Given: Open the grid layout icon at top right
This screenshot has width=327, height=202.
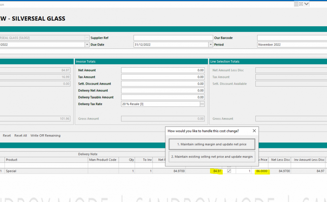Looking at the screenshot, I should (x=296, y=4).
